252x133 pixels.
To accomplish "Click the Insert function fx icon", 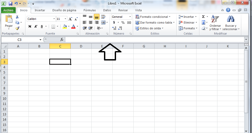I will [x=62, y=40].
